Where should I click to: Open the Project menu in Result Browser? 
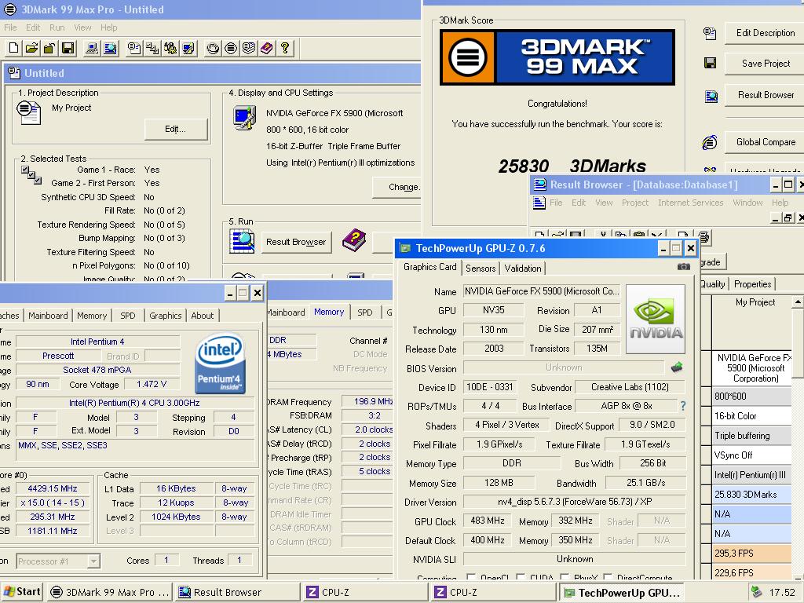coord(634,203)
